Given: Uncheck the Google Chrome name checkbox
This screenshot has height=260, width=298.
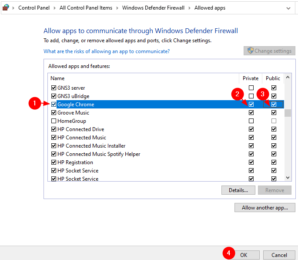Looking at the screenshot, I should tap(54, 104).
